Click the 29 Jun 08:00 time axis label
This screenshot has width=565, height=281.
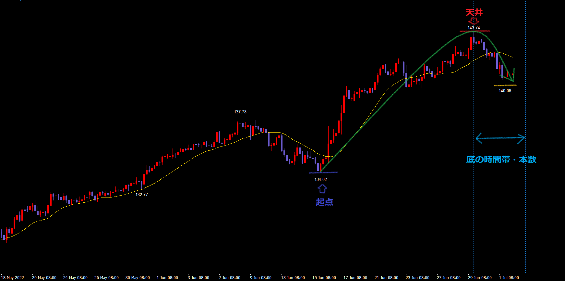point(479,278)
